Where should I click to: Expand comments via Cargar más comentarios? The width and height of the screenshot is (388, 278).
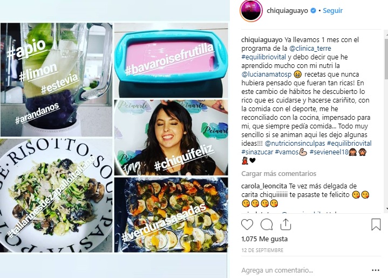278,173
